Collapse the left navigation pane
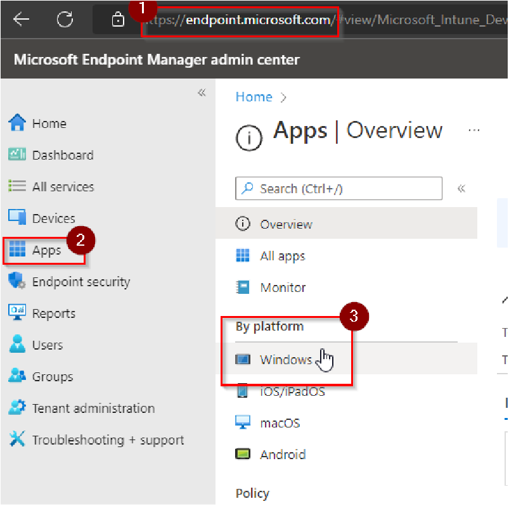Screen dimensions: 509x506 click(202, 92)
